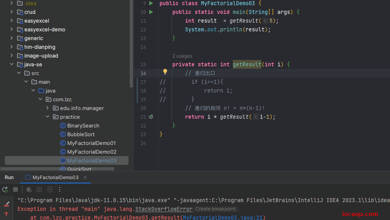Open QuickSort class in project tree
The width and height of the screenshot is (390, 220).
[79, 169]
